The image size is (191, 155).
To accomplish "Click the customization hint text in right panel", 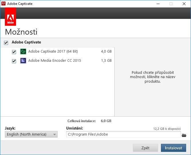I will pyautogui.click(x=152, y=77).
